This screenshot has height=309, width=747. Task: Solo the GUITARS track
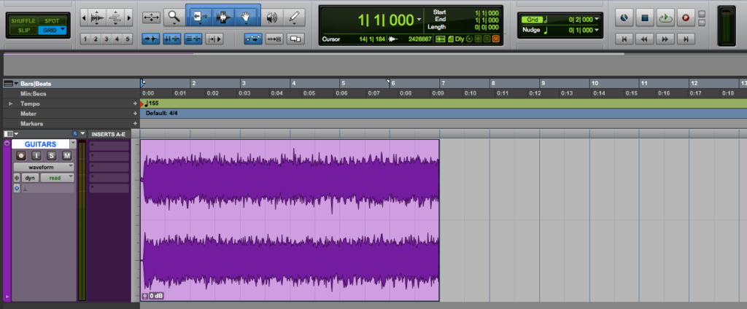(x=51, y=156)
